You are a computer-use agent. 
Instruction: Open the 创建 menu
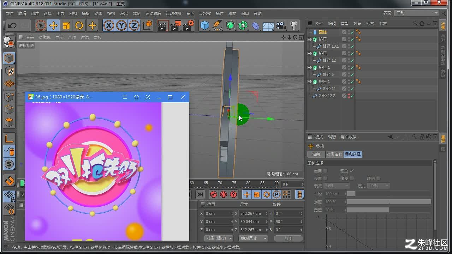click(35, 13)
